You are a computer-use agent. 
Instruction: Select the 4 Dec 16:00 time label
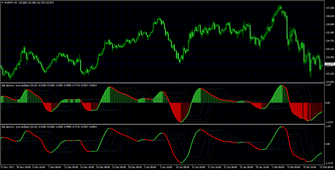pos(39,167)
